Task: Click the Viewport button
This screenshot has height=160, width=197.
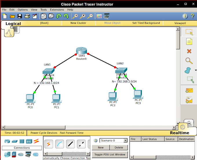Action: 180,23
